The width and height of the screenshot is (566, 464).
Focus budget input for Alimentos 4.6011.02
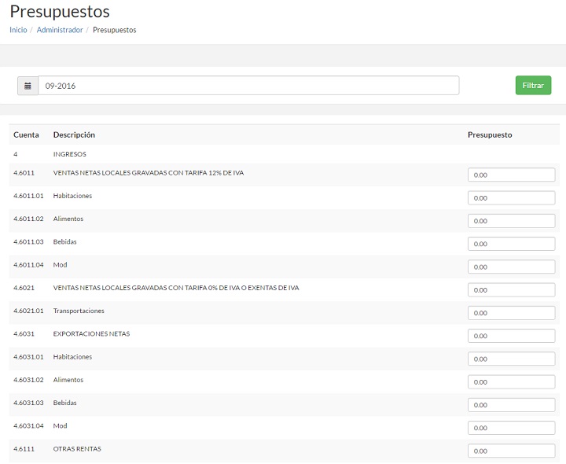click(x=511, y=221)
